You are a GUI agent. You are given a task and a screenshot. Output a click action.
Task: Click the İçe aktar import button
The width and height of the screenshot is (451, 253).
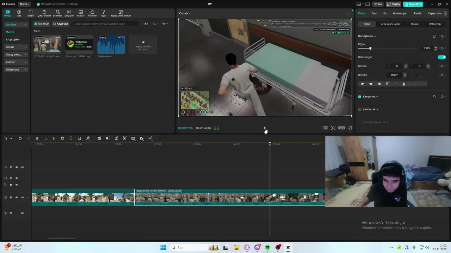(x=41, y=24)
